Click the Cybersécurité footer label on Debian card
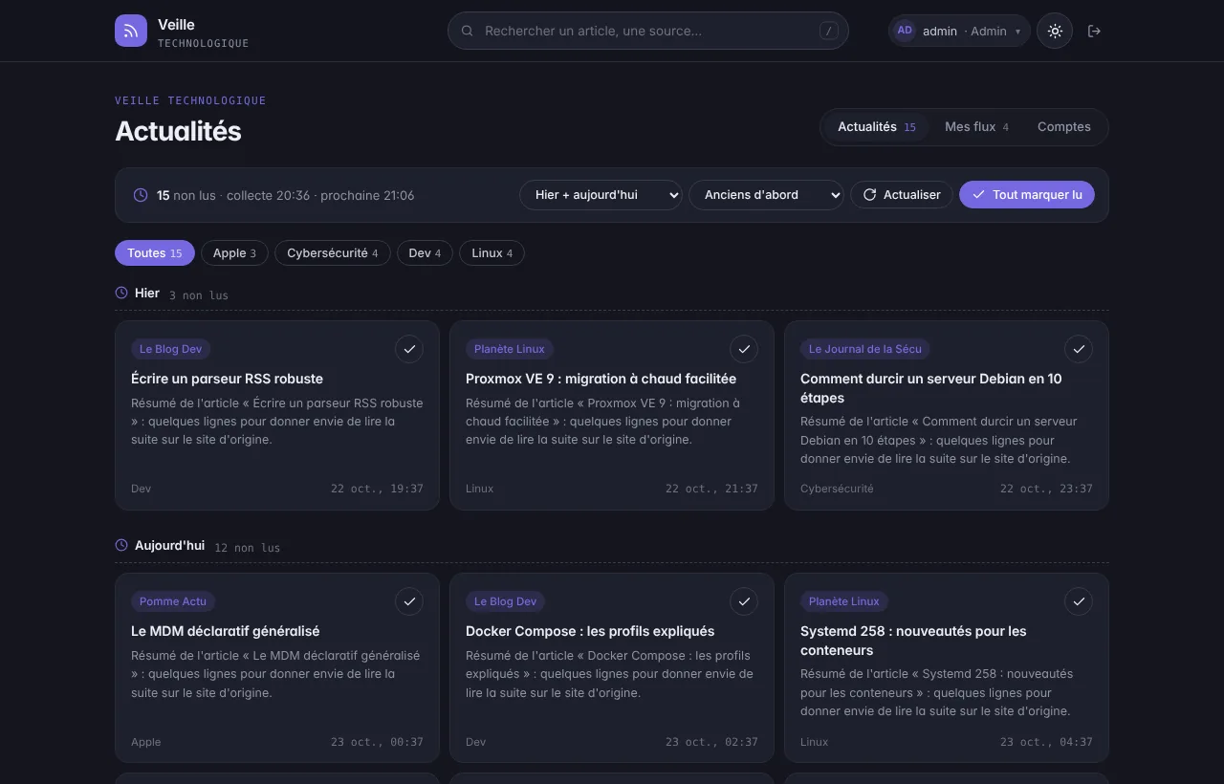1224x784 pixels. (x=837, y=489)
